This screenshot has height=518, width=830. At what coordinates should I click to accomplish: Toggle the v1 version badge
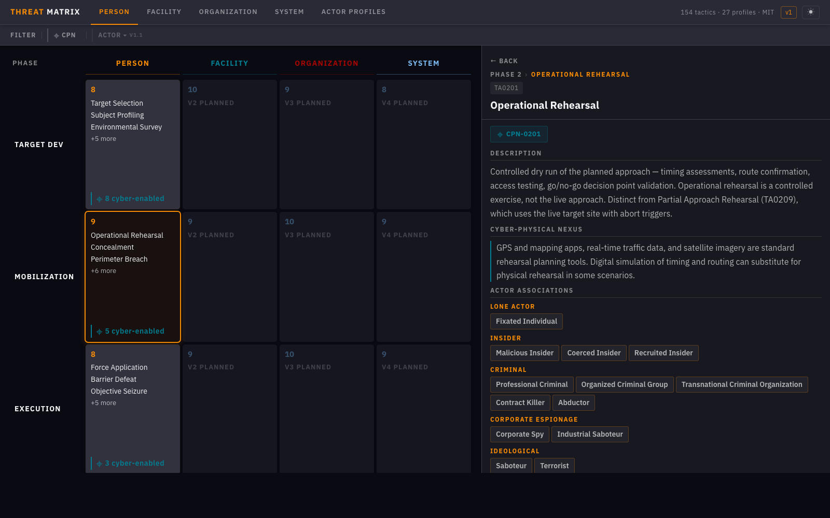tap(788, 12)
